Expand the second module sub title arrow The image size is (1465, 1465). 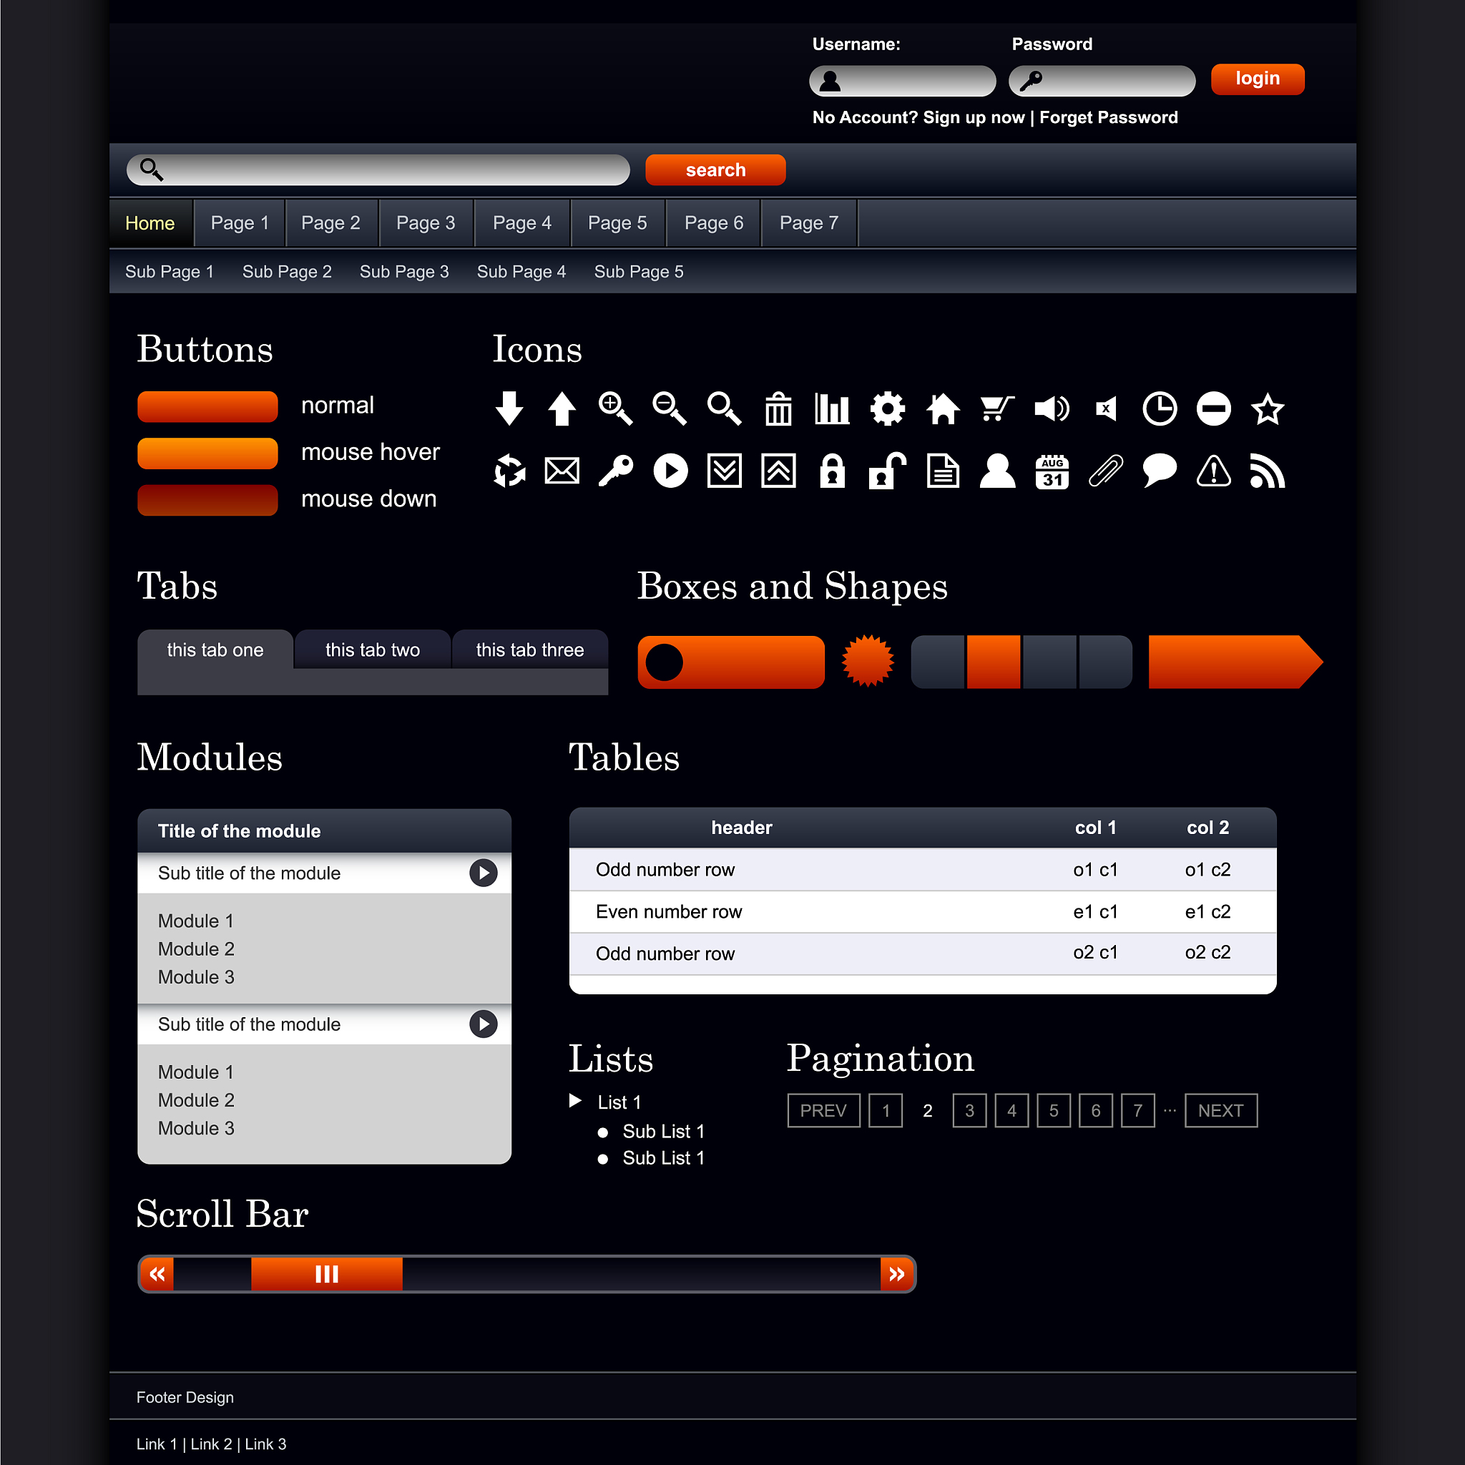483,1024
